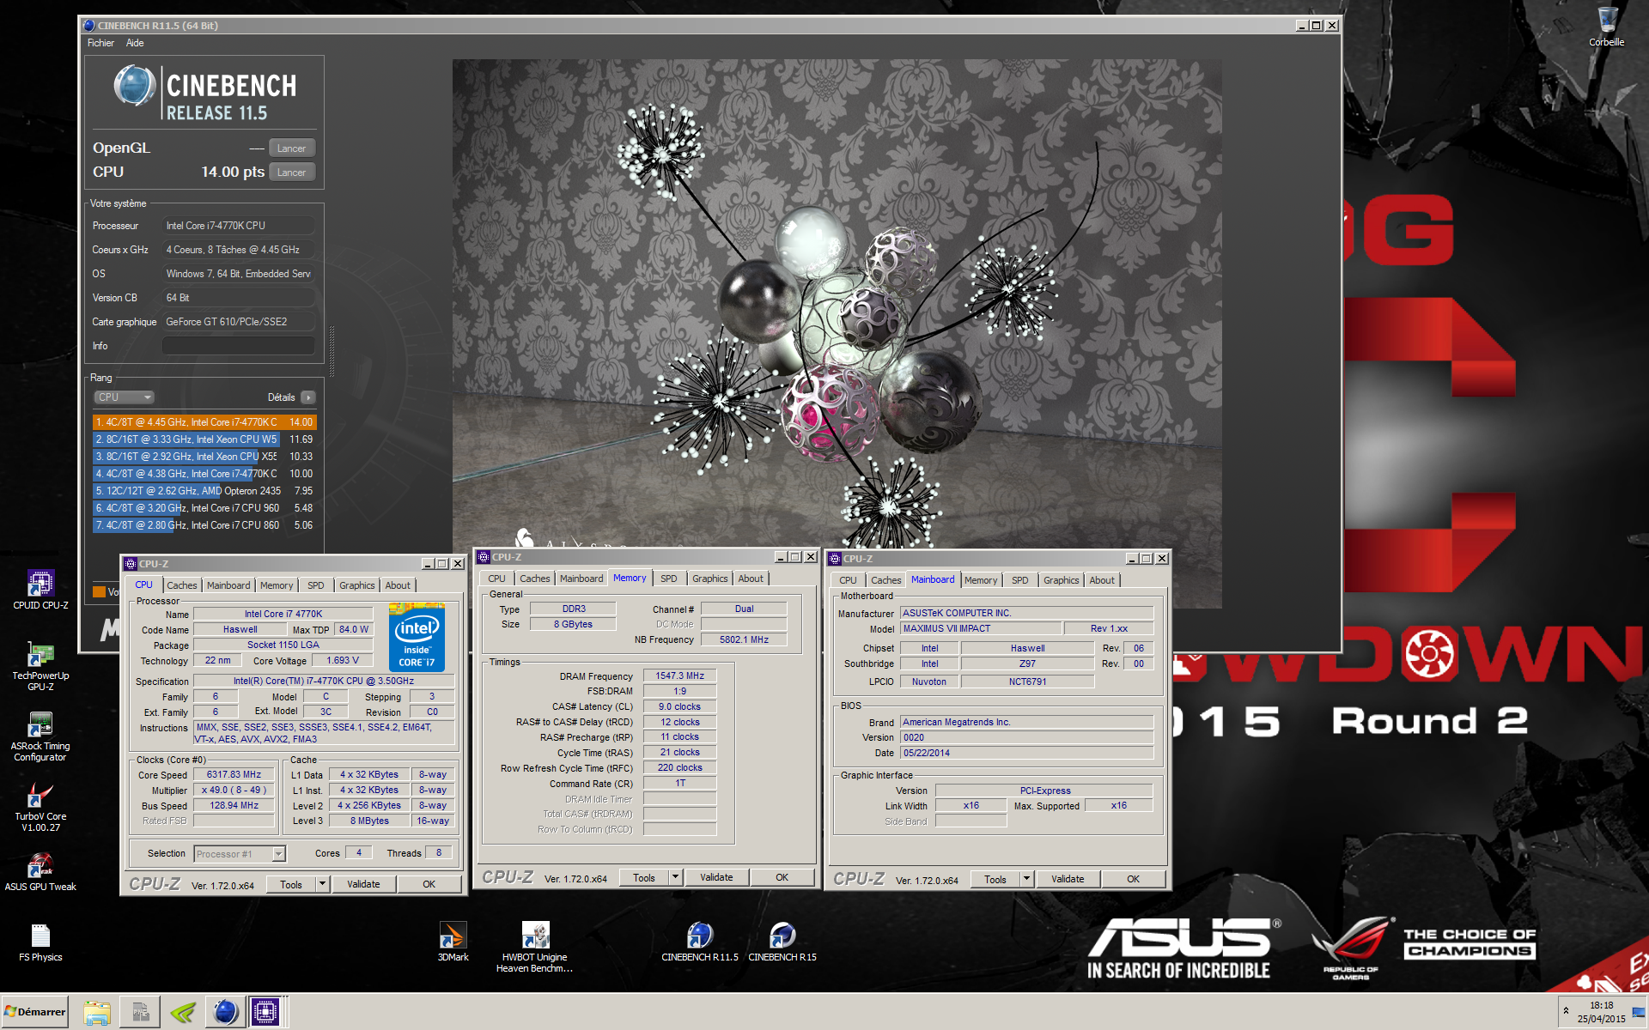
Task: Click the NB Frequency 5802.1 MHz value
Action: pos(744,639)
